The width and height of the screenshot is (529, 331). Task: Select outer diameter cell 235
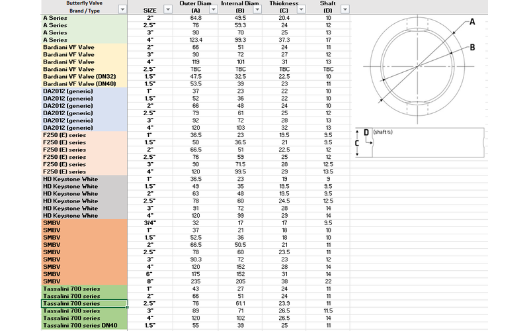coord(196,281)
